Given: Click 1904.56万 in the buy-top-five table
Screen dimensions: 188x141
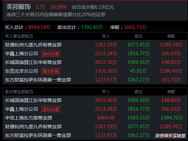Looking at the screenshot, I should [138, 62].
